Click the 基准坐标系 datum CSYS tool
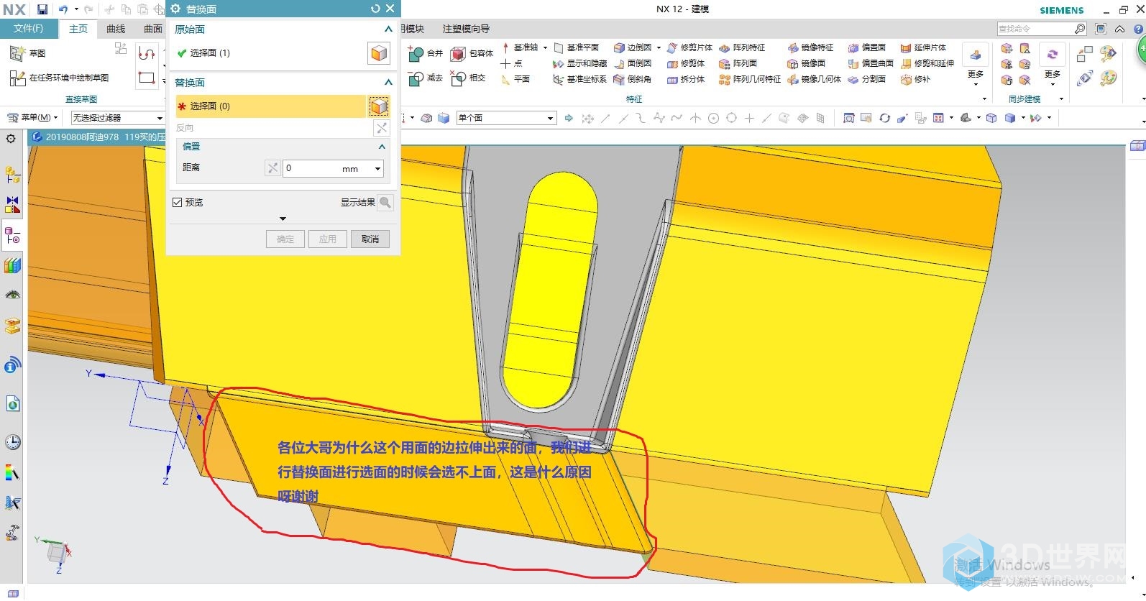This screenshot has width=1146, height=601. 579,79
